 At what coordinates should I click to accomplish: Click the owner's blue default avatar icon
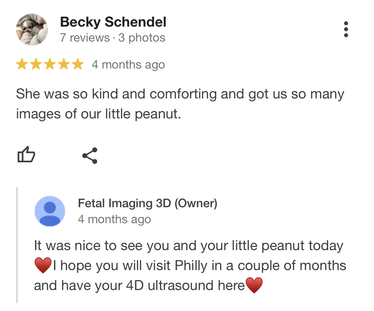(50, 211)
